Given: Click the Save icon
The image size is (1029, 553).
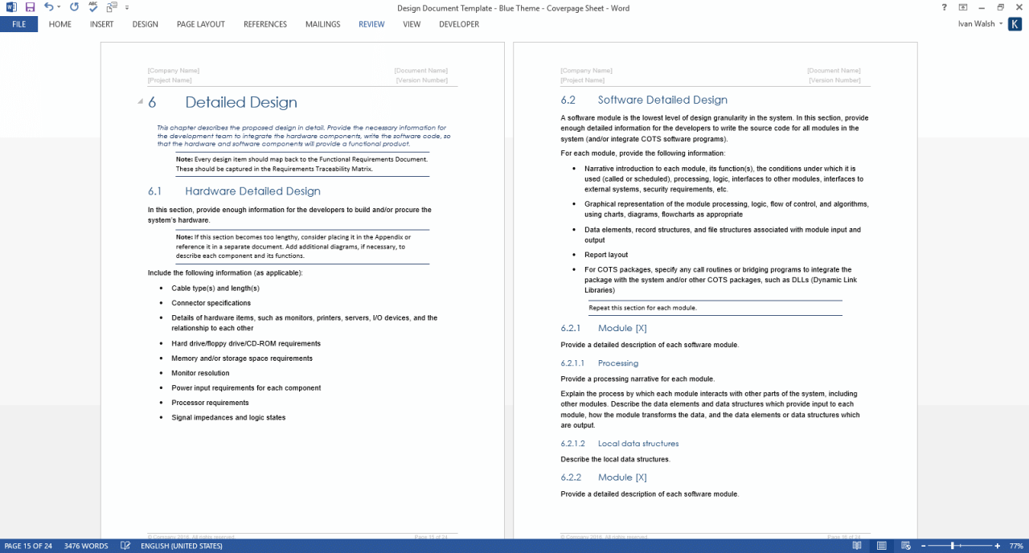Looking at the screenshot, I should point(29,6).
